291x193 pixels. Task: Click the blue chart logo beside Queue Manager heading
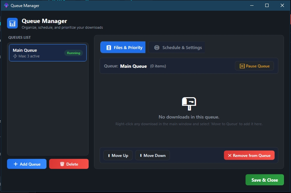point(12,23)
